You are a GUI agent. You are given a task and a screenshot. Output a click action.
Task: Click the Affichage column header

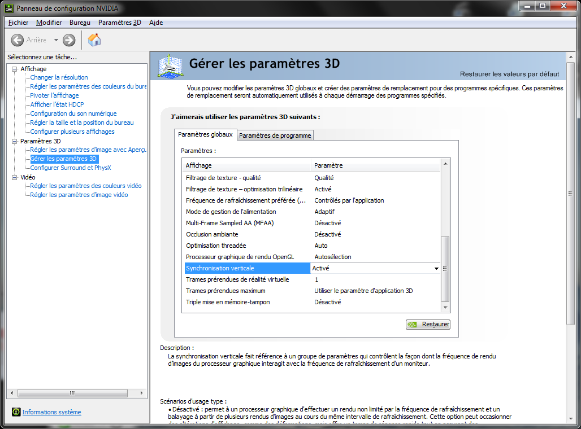point(247,165)
